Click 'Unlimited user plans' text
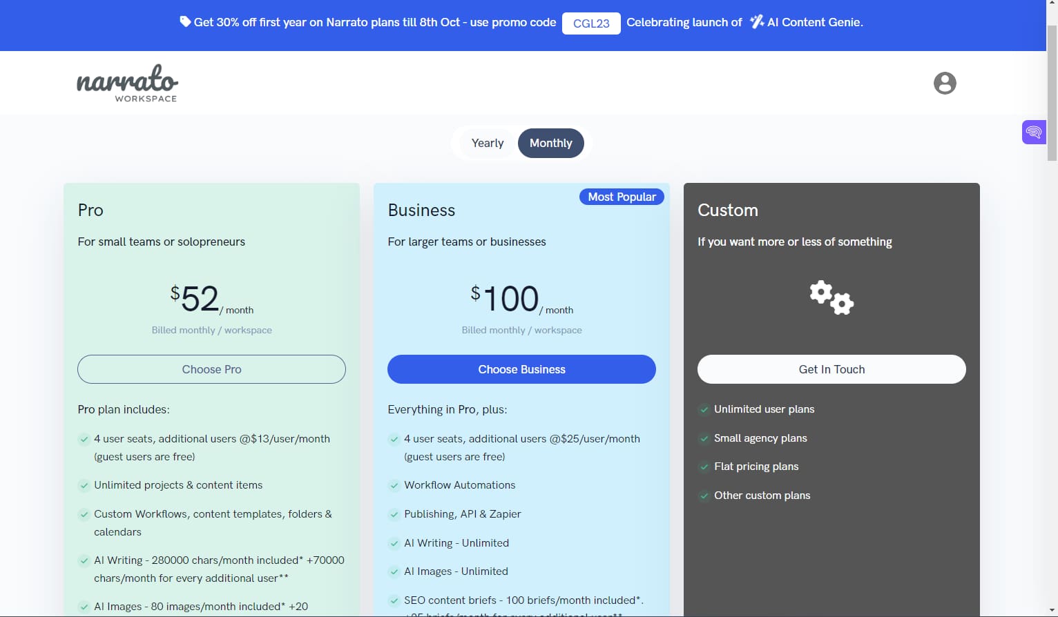1058x617 pixels. 764,409
